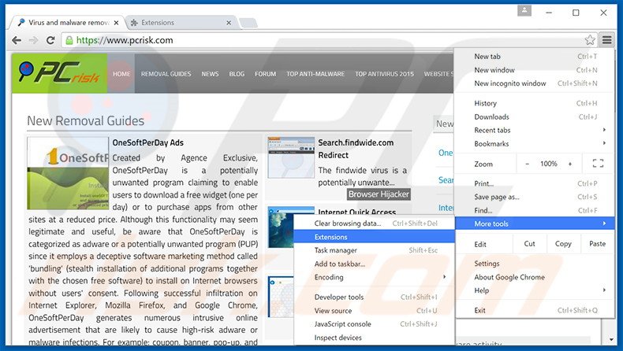Select Exit to quit Chrome

tap(535, 311)
